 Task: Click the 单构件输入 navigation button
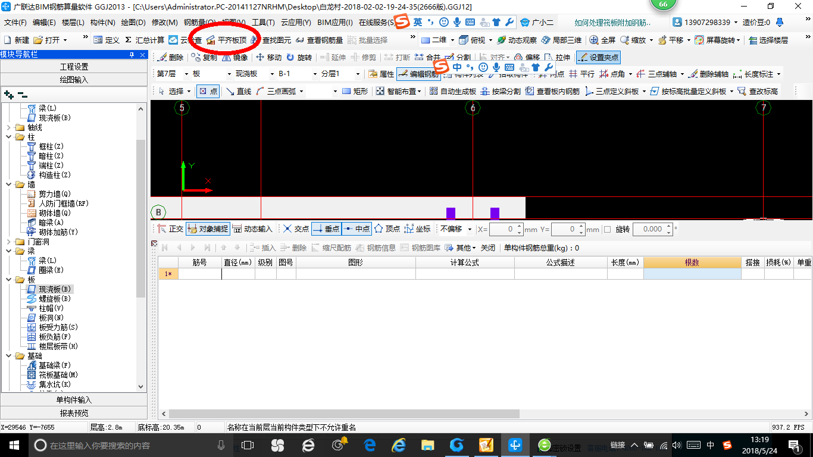74,400
